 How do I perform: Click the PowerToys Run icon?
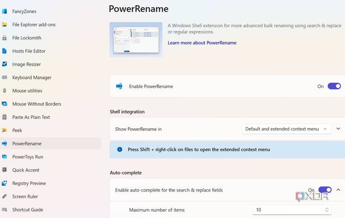[x=5, y=157]
